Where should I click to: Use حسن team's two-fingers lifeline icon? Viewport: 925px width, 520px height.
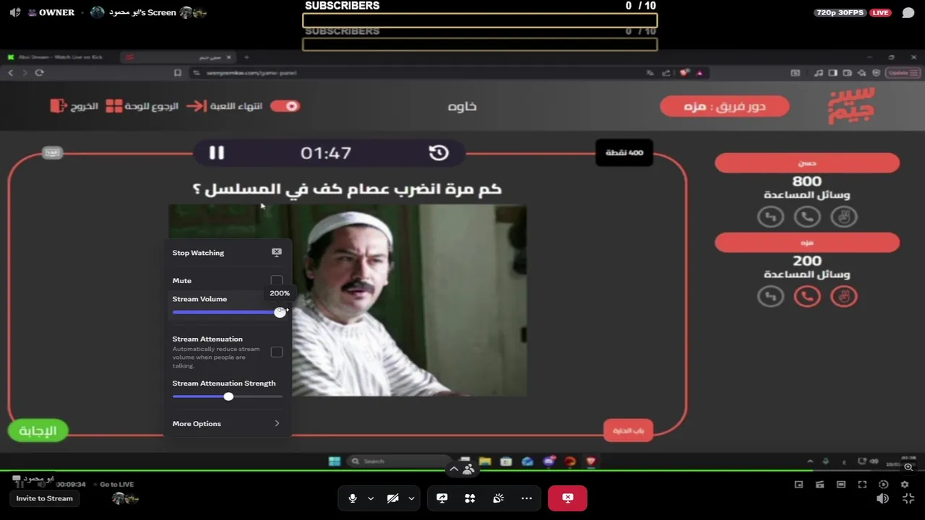pyautogui.click(x=843, y=217)
